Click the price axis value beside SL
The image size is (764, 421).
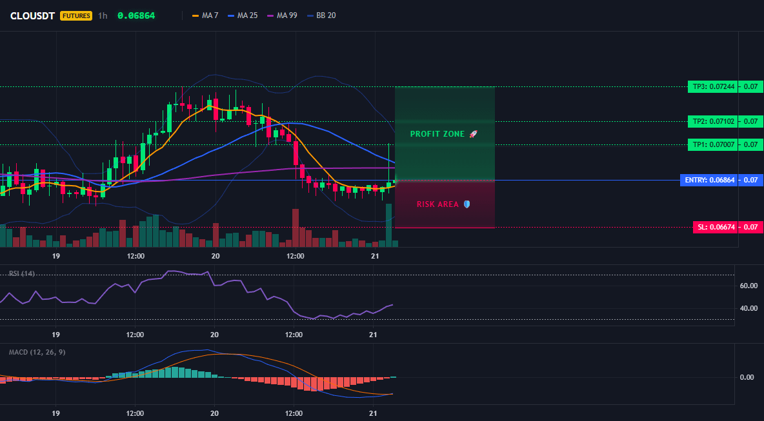[x=751, y=228]
